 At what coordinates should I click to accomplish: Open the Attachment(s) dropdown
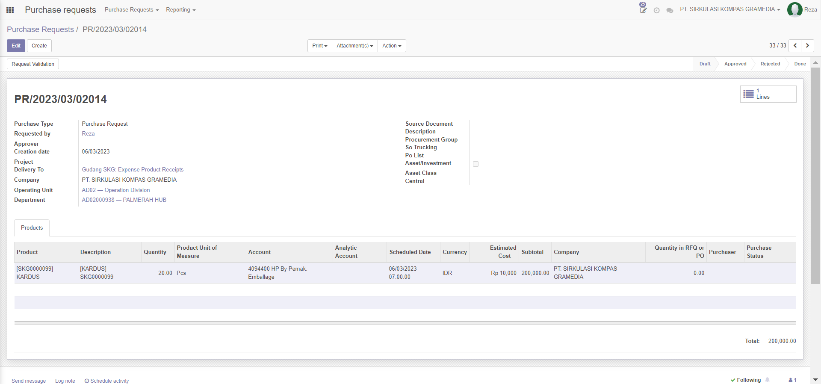point(355,46)
